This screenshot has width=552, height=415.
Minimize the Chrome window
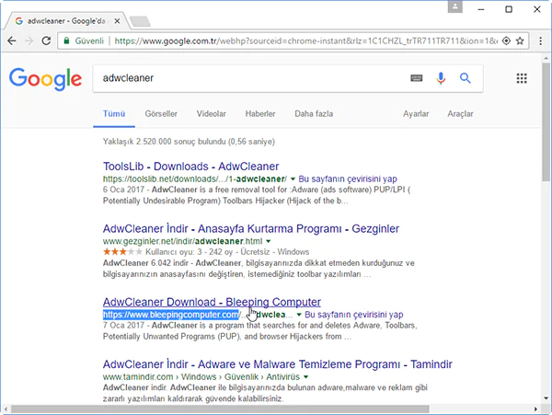point(481,9)
